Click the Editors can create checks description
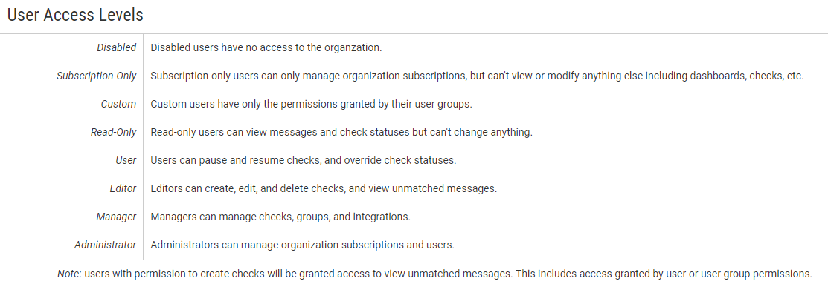 [x=324, y=188]
